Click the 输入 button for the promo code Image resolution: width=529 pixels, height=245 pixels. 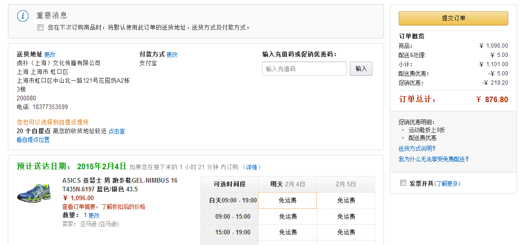(x=361, y=69)
